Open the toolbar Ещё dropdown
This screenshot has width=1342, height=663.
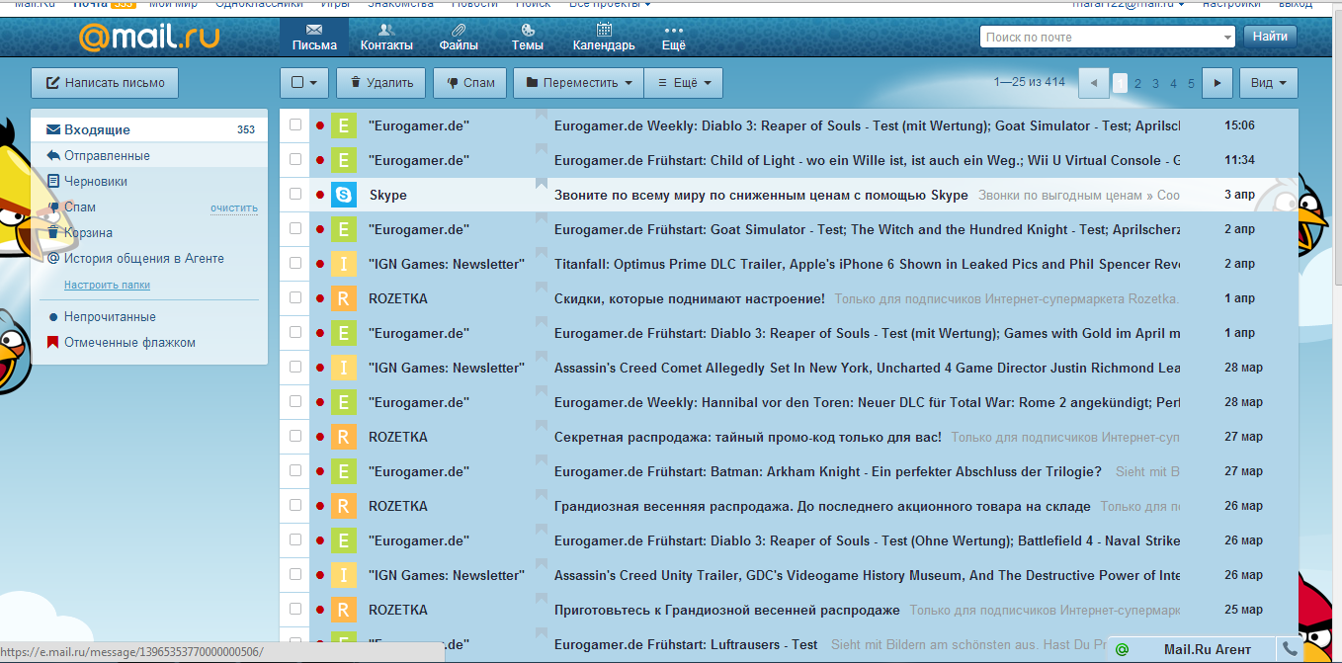tap(683, 83)
